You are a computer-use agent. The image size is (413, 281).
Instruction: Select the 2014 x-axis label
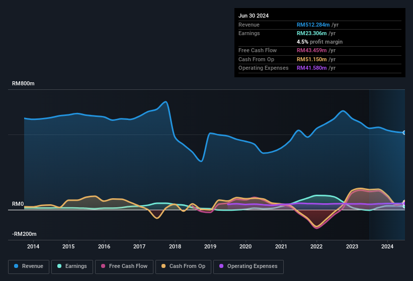33,246
